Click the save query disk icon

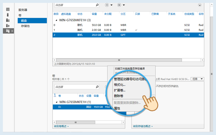point(119,5)
